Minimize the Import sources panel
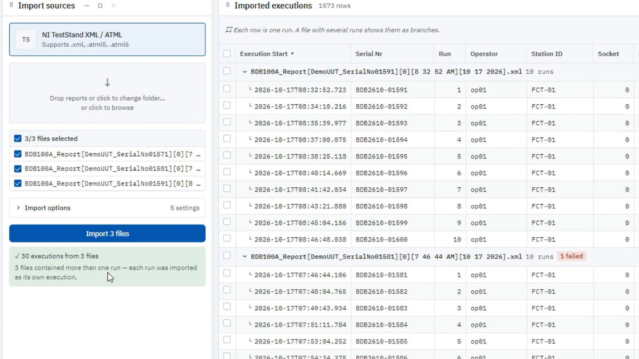This screenshot has height=359, width=639. coord(87,6)
